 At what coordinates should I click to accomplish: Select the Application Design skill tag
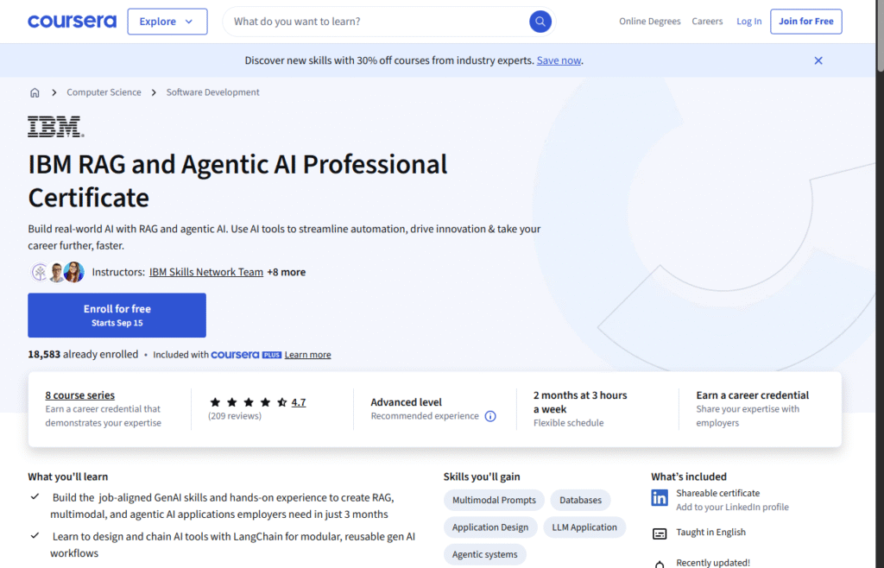click(490, 527)
